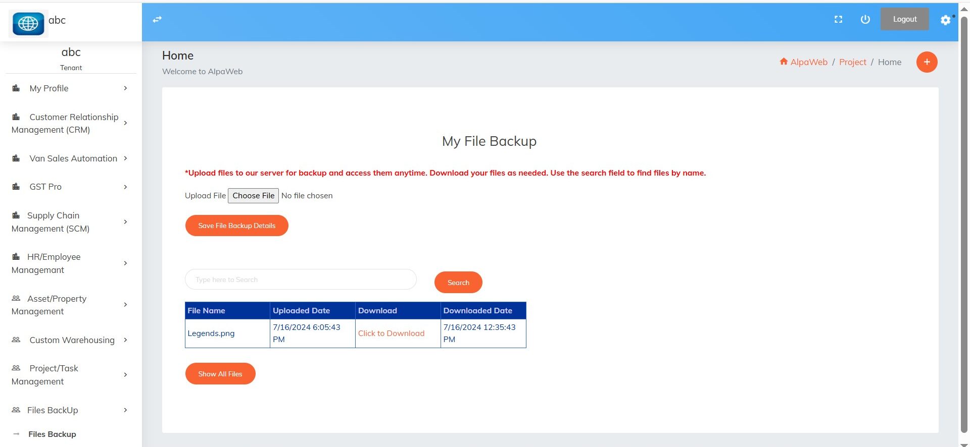
Task: Expand the My Profile menu chevron
Action: (x=125, y=88)
